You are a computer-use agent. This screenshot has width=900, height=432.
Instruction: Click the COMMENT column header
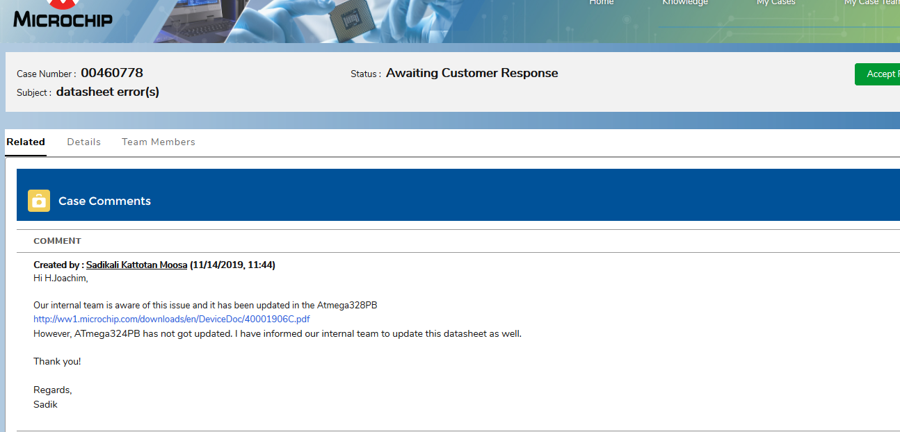(x=58, y=241)
